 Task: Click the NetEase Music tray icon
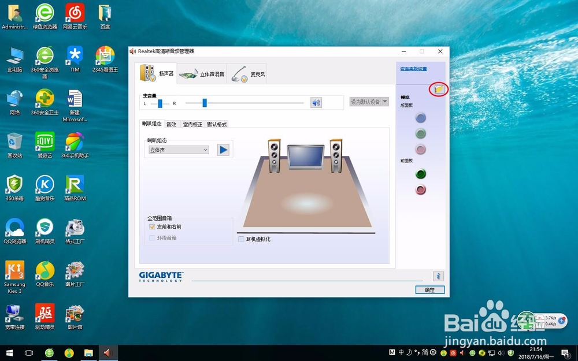[453, 353]
